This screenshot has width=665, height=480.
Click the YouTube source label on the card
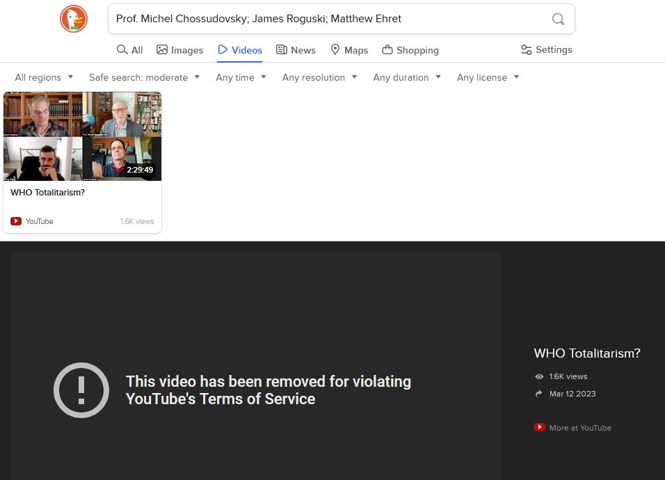40,221
